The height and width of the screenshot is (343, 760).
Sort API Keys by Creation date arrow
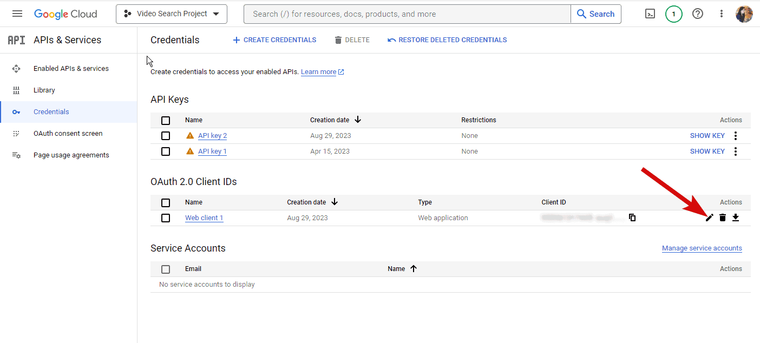click(x=358, y=120)
